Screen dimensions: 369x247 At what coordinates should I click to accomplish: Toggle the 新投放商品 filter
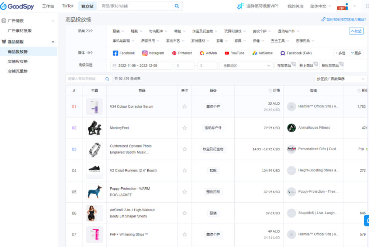(x=331, y=66)
